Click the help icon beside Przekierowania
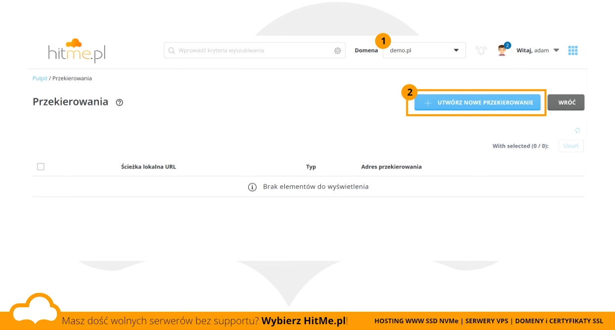615x330 pixels. tap(119, 103)
